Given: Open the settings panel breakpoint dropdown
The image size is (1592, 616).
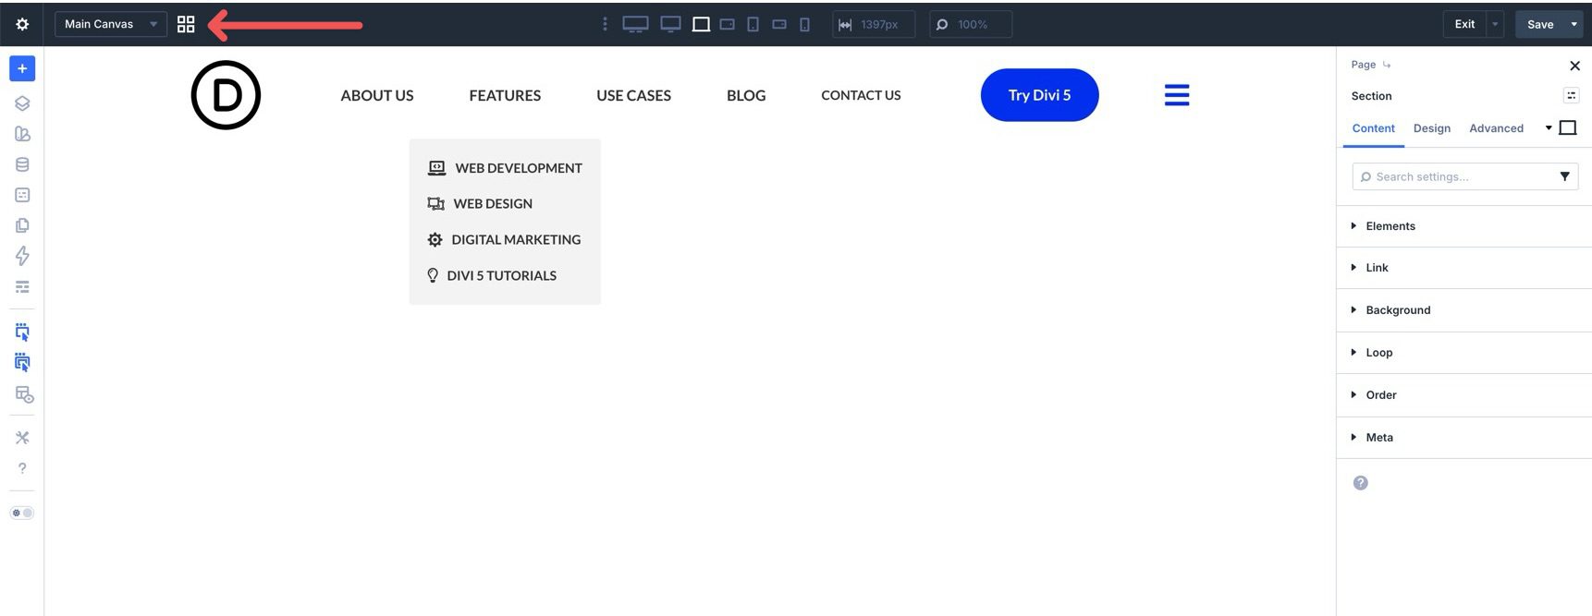Looking at the screenshot, I should (1561, 128).
